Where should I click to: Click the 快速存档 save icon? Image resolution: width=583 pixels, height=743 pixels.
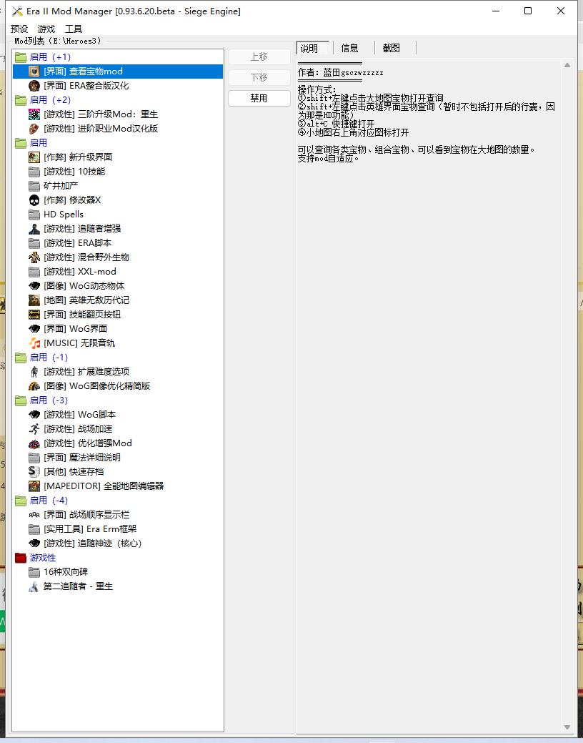[34, 471]
